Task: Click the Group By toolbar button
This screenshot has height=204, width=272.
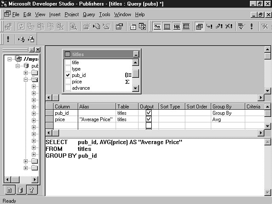Action: [199, 26]
